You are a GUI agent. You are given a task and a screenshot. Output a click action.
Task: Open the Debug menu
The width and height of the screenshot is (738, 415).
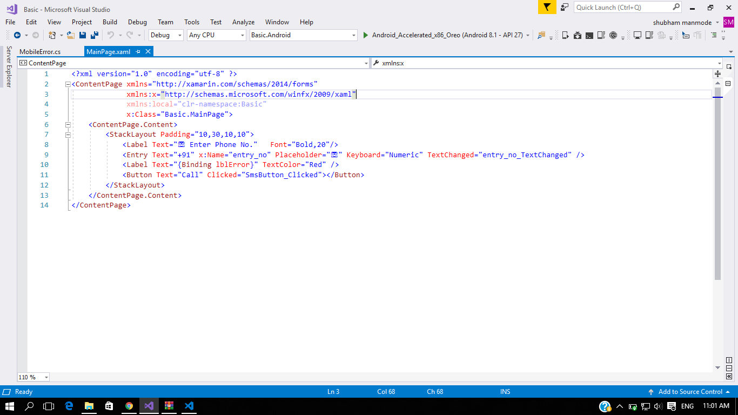(x=137, y=22)
